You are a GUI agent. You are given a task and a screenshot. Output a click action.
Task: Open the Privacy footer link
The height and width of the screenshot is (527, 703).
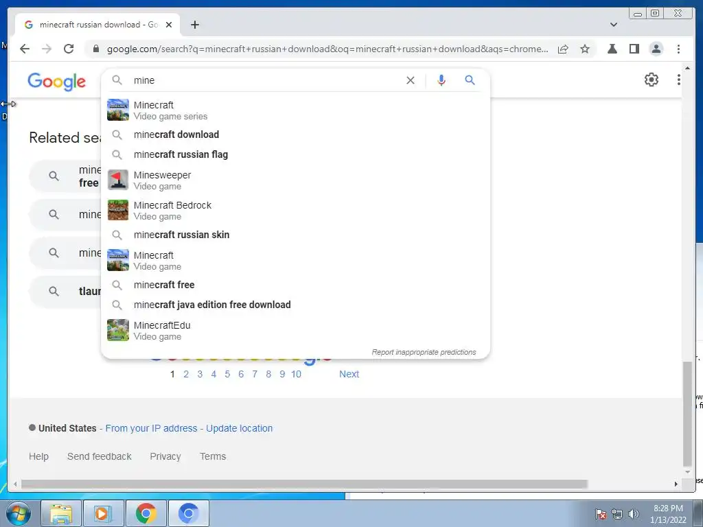[165, 456]
